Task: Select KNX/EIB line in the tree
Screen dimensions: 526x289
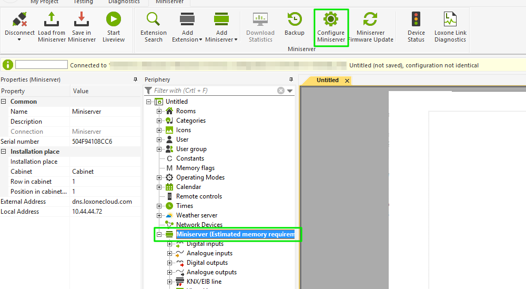Action: pyautogui.click(x=204, y=282)
